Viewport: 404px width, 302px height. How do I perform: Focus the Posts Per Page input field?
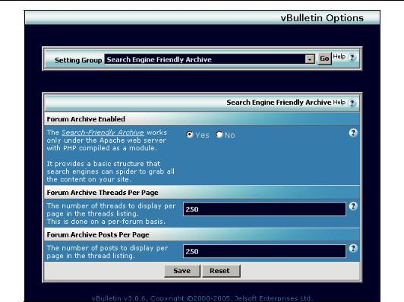coord(264,251)
